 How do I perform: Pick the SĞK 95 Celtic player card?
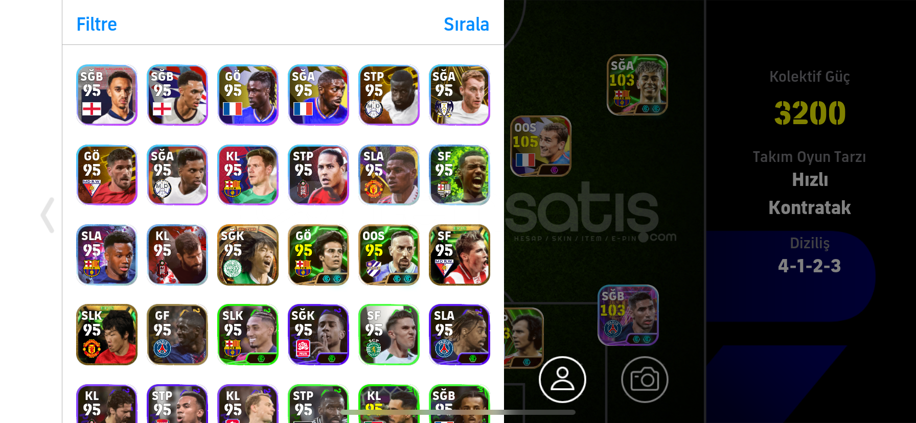click(x=248, y=255)
